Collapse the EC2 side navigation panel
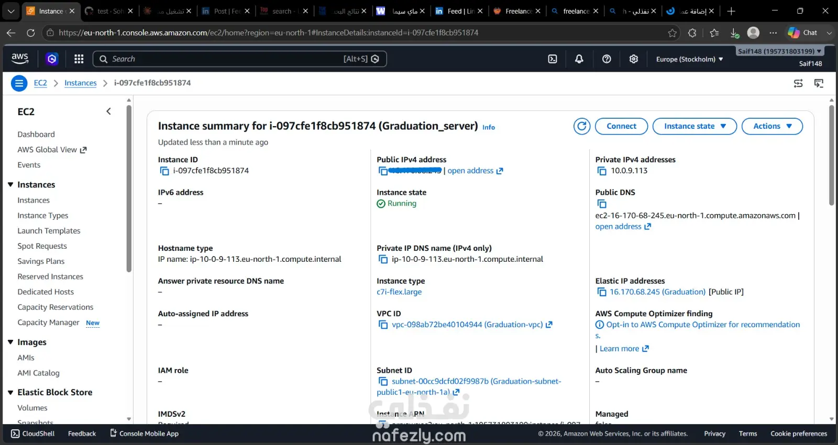The height and width of the screenshot is (445, 838). pos(108,112)
